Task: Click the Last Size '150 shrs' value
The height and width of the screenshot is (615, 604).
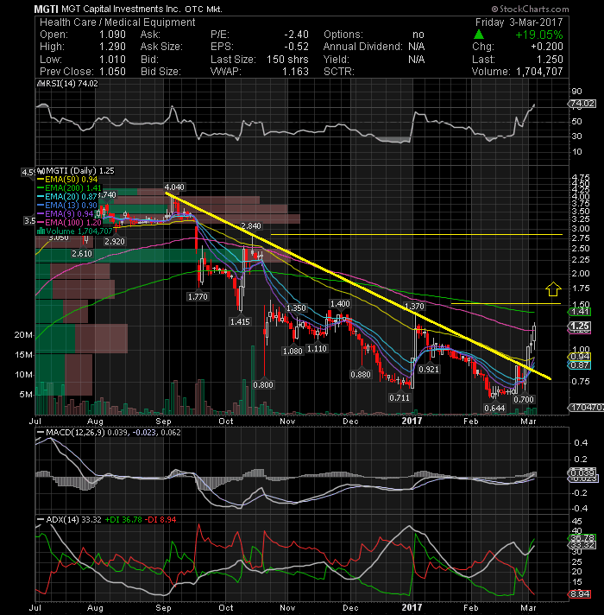Action: pyautogui.click(x=287, y=60)
